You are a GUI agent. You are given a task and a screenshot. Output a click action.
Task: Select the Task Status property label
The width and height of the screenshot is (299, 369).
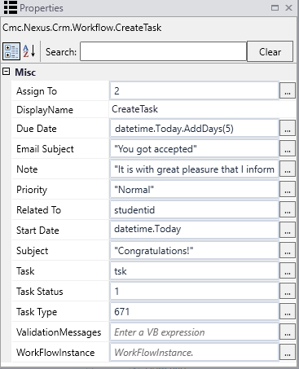[x=39, y=292]
